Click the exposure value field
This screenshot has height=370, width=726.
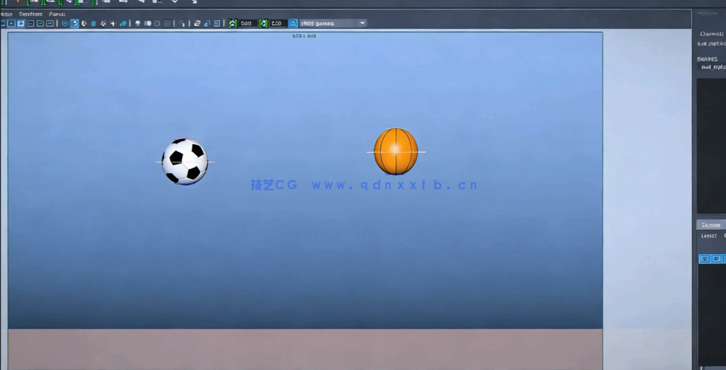(x=248, y=23)
